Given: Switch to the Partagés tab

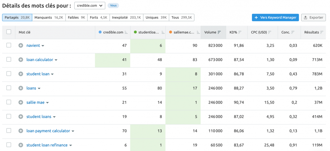Looking at the screenshot, I should point(17,18).
